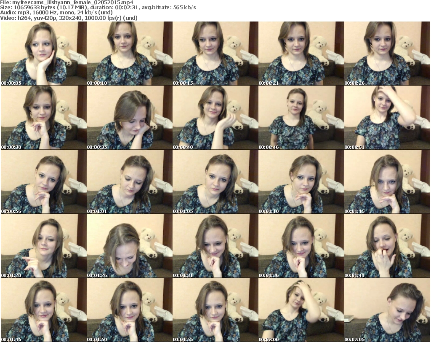Choose the 00:01:15 frame
The width and height of the screenshot is (431, 342).
pyautogui.click(x=387, y=182)
